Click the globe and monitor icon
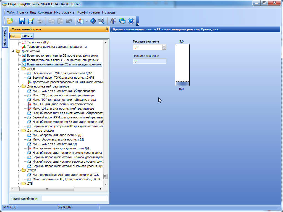 point(122,21)
